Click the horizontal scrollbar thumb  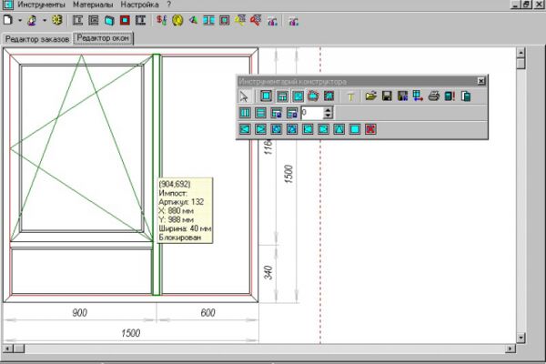(19, 348)
